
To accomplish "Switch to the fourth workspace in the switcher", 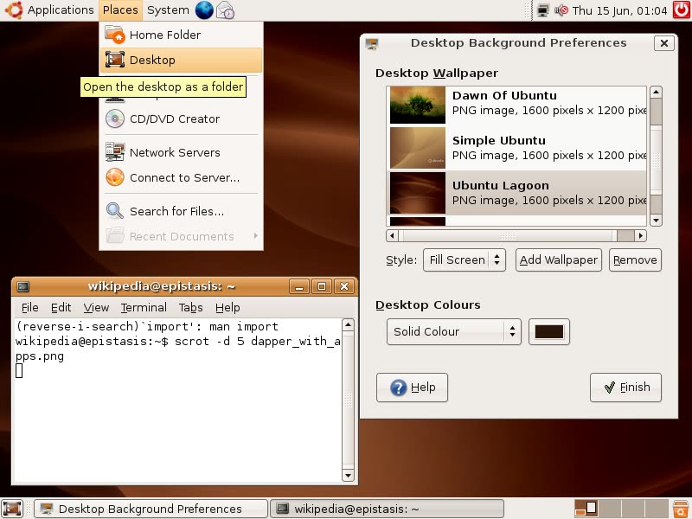I will (x=657, y=509).
